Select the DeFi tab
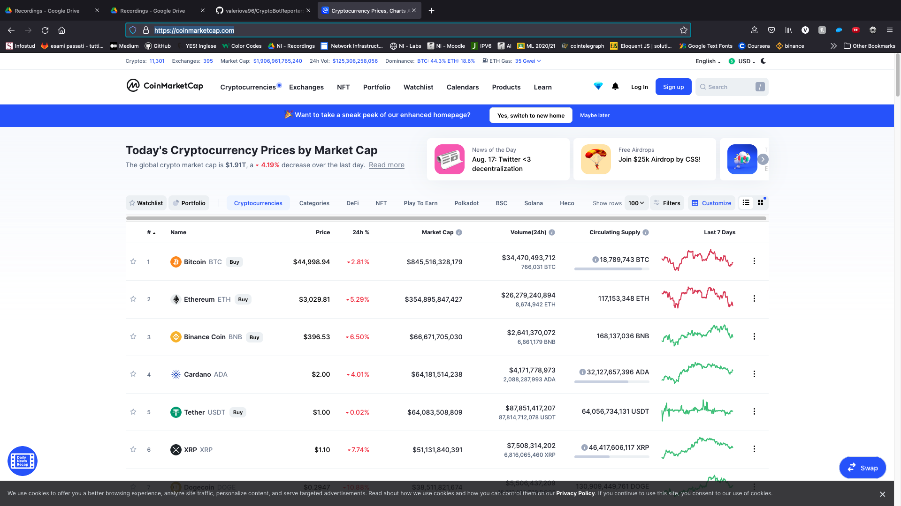The width and height of the screenshot is (901, 506). (x=352, y=203)
